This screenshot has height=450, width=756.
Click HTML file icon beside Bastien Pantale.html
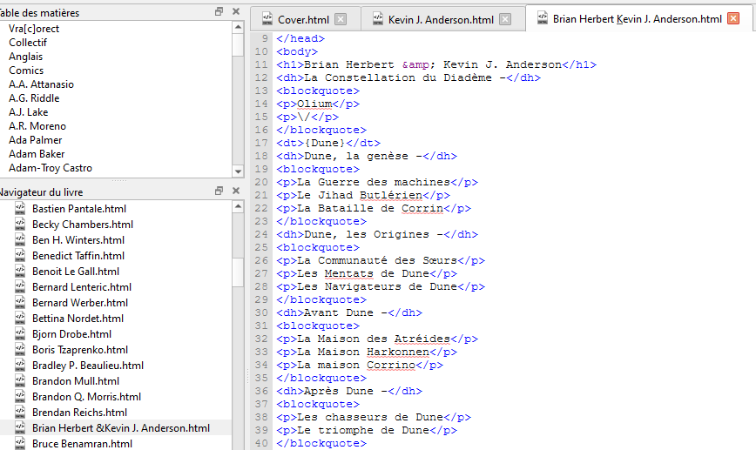(x=20, y=208)
